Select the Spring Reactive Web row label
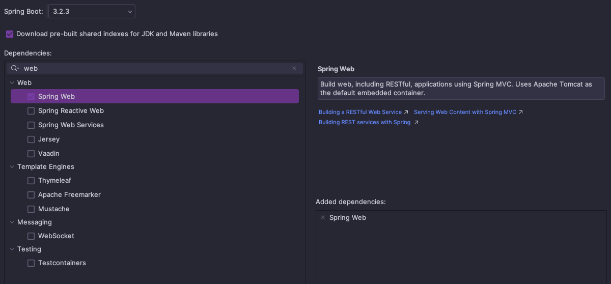The width and height of the screenshot is (611, 284). tap(71, 110)
